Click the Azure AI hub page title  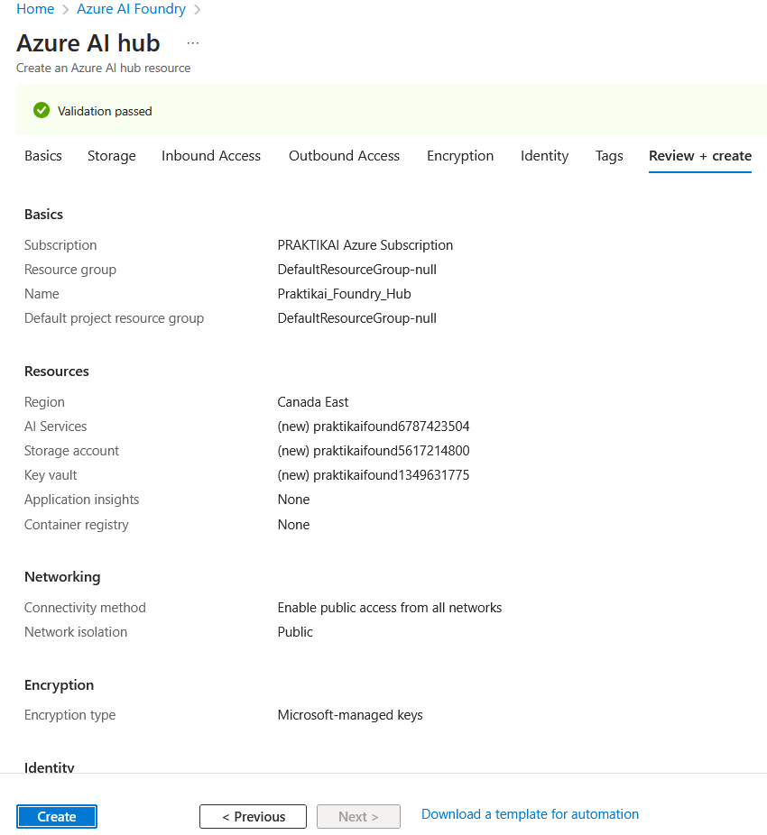pyautogui.click(x=88, y=42)
